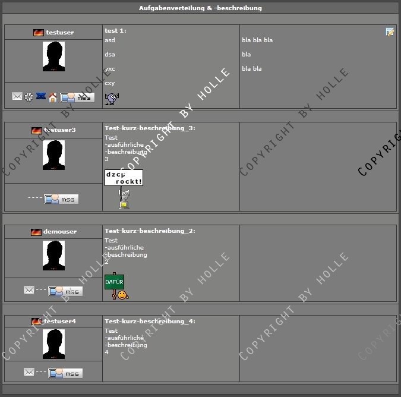Image resolution: width=401 pixels, height=397 pixels.
Task: Click the 'dzcp rockt!' sign smiley
Action: 124,178
